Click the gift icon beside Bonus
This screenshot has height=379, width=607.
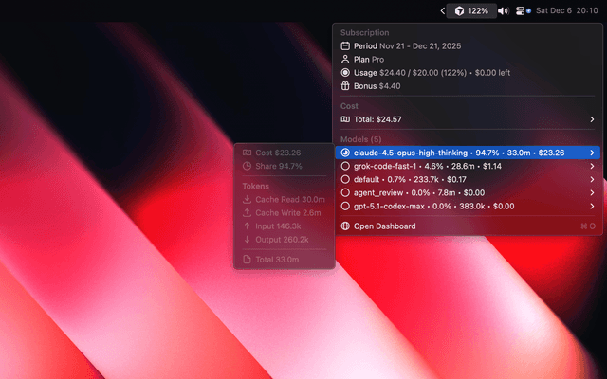pos(345,85)
